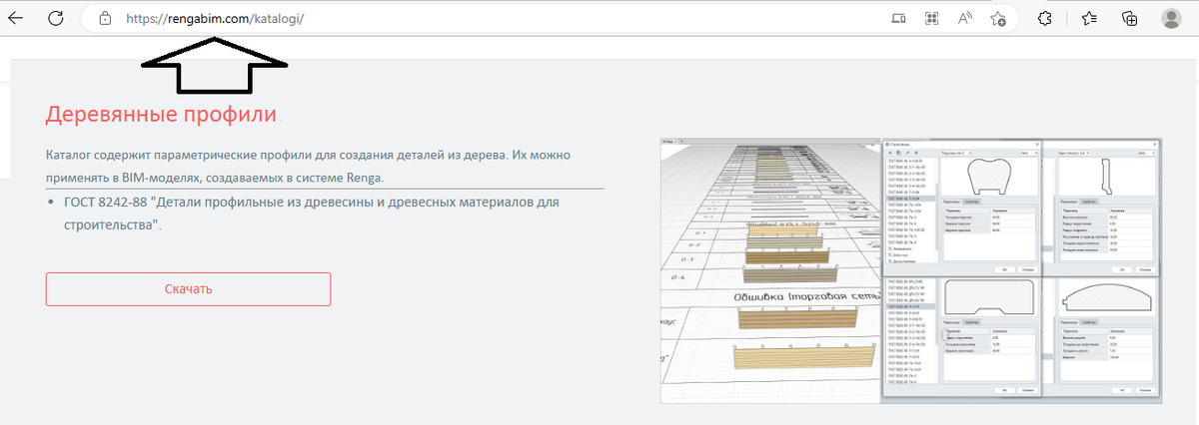Open the Renga wooden profiles preview image
The width and height of the screenshot is (1199, 425).
point(911,270)
